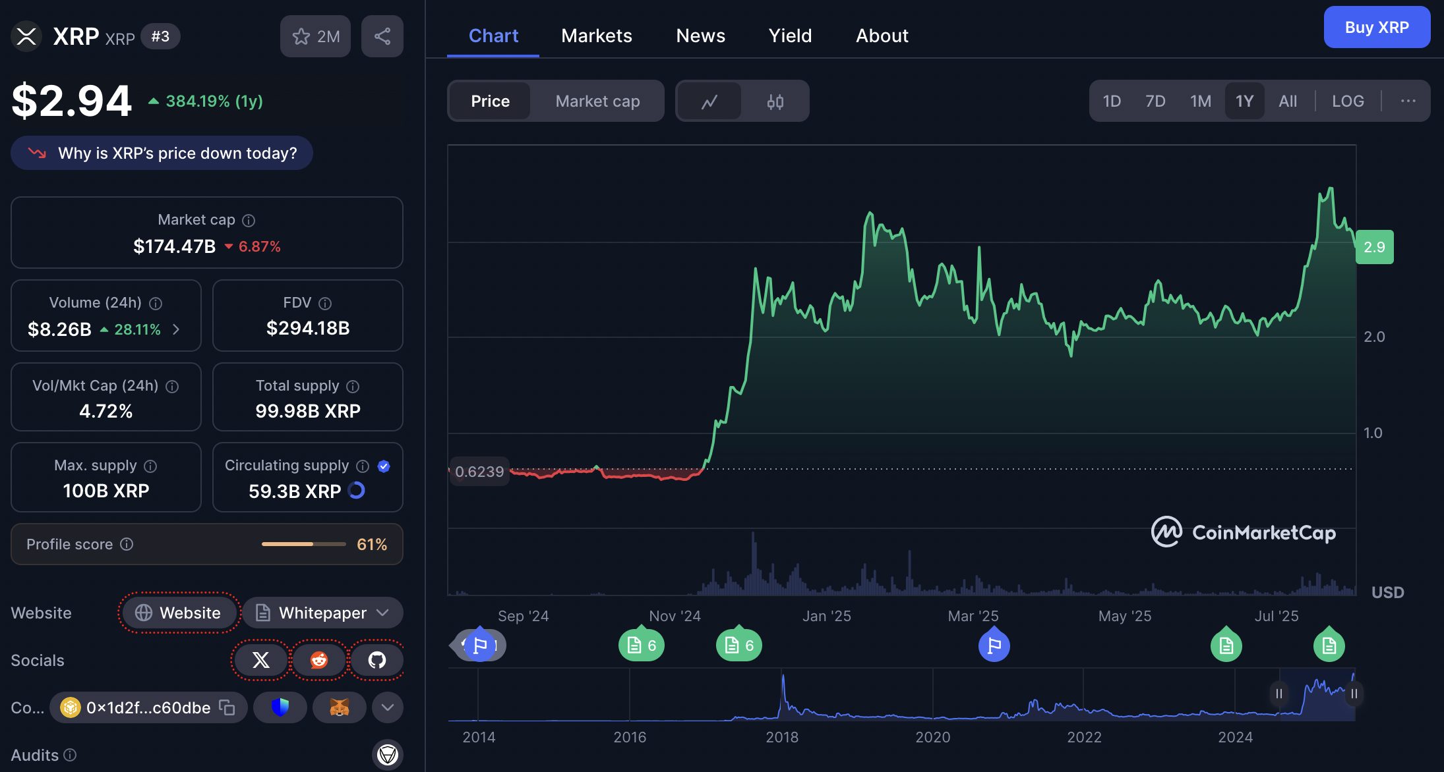Click the blue shield wallet icon

280,707
